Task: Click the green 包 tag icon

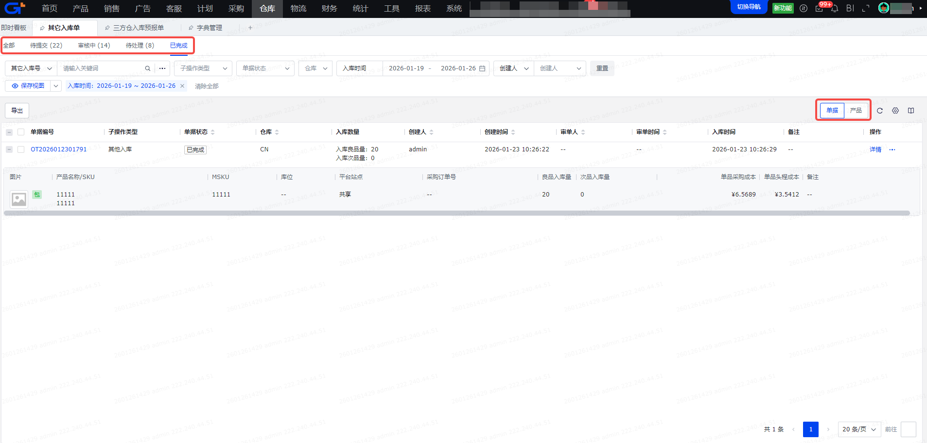Action: (36, 195)
